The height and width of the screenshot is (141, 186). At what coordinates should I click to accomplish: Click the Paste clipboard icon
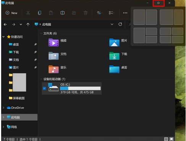coord(51,13)
